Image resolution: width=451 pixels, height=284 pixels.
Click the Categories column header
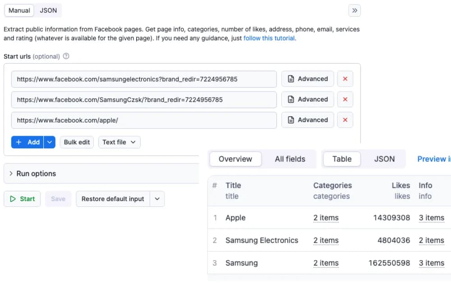coord(332,185)
